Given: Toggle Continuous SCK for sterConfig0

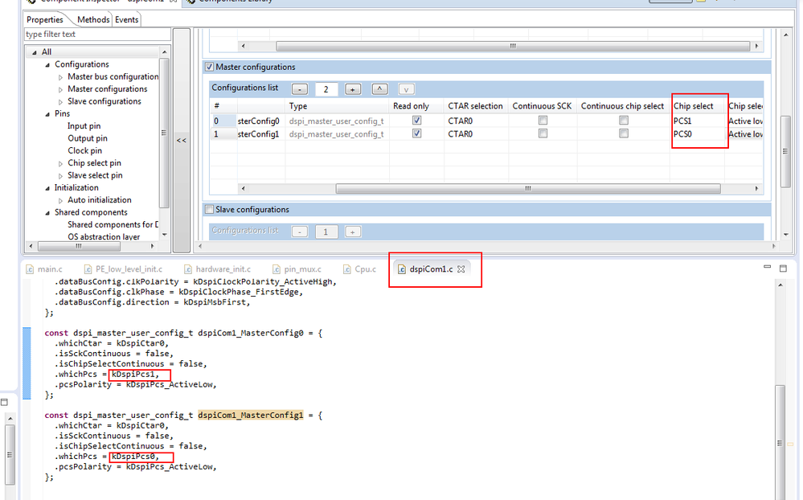Looking at the screenshot, I should pos(543,121).
